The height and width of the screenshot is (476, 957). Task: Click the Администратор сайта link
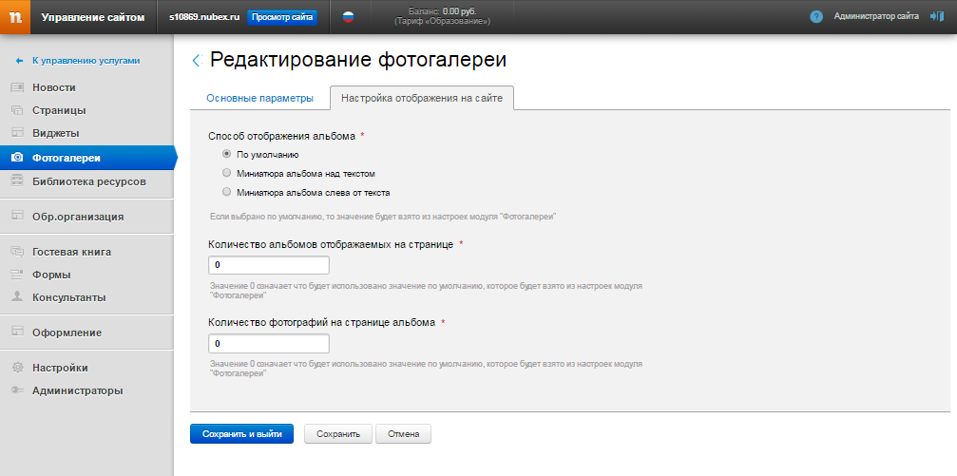tap(876, 17)
